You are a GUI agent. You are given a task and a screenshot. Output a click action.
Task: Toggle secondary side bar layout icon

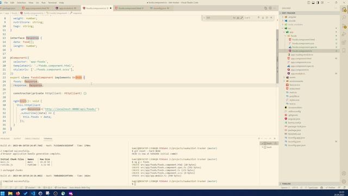coord(318,3)
